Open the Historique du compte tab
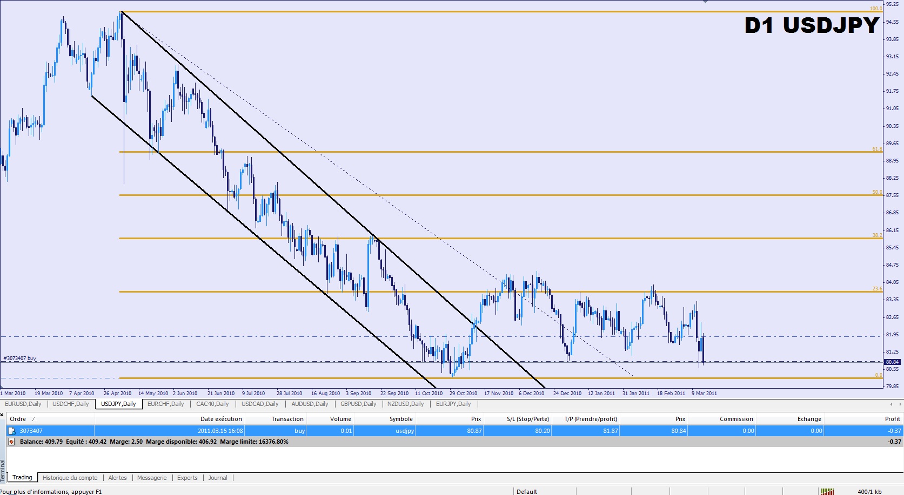The height and width of the screenshot is (495, 904). [x=70, y=478]
